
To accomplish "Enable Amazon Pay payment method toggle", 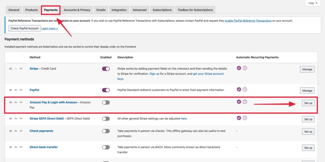I will (106, 103).
